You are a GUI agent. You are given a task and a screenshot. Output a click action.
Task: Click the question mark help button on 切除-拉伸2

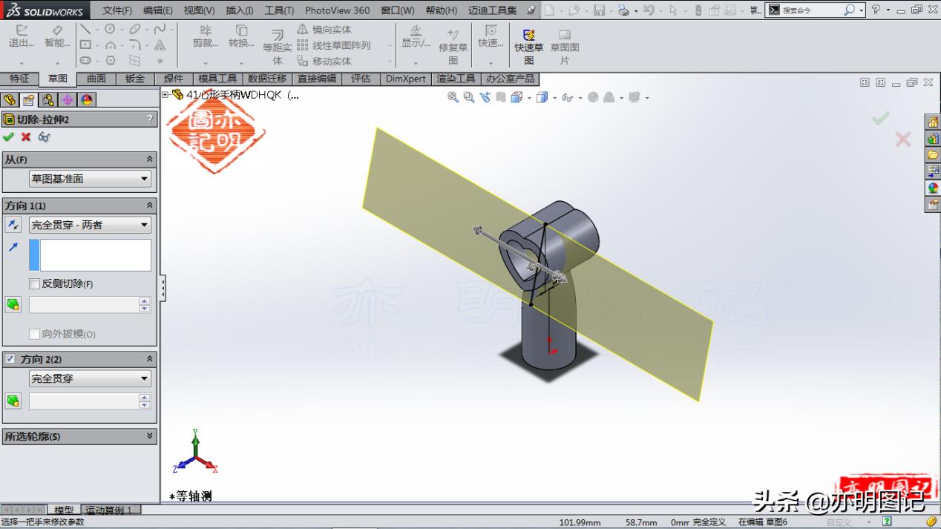[x=151, y=119]
